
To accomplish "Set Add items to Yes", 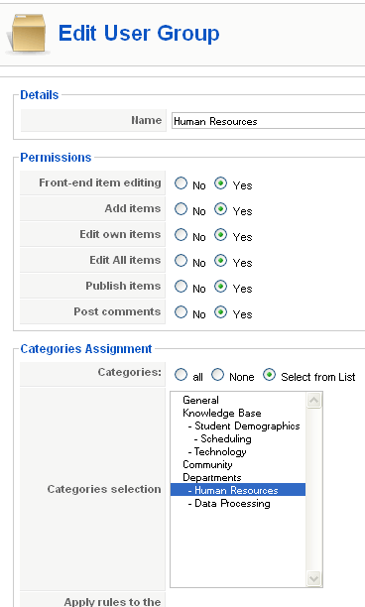I will pos(220,209).
